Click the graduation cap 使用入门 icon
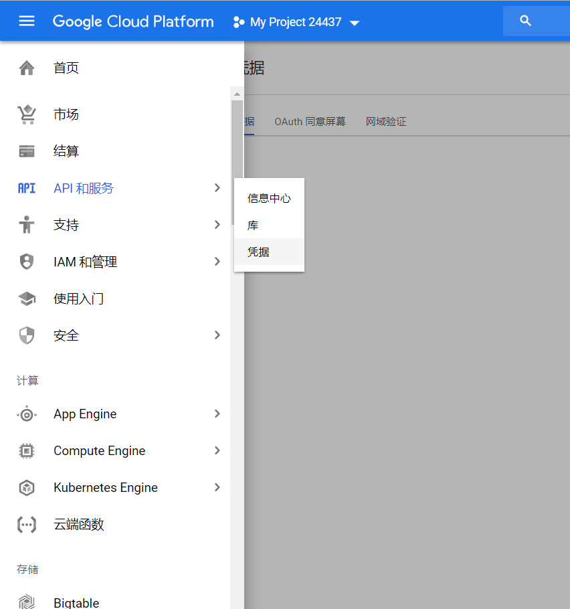The image size is (570, 609). tap(27, 298)
